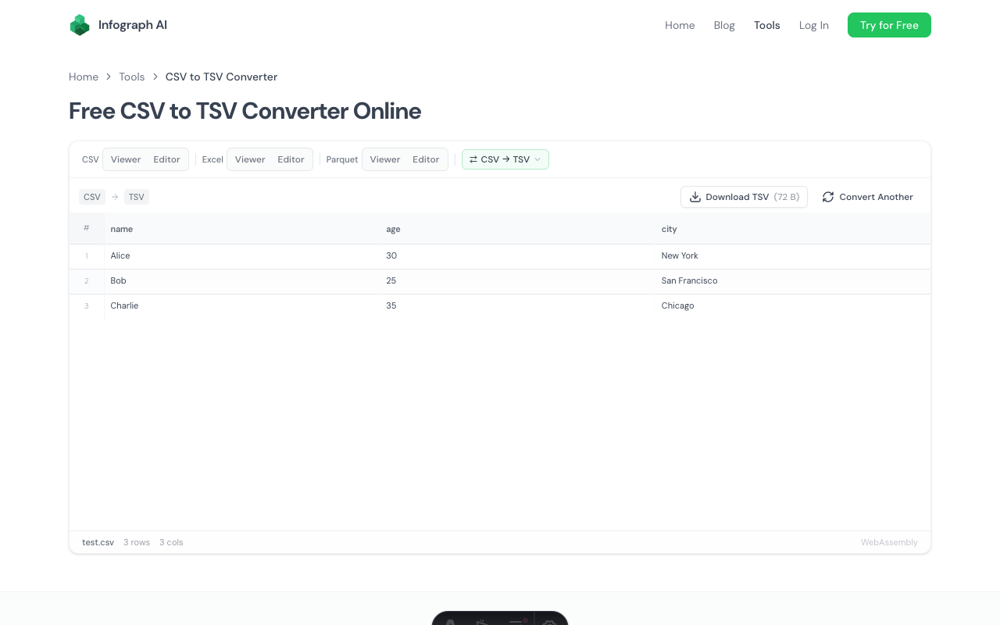Select the Alice cell
This screenshot has width=1000, height=625.
(241, 255)
